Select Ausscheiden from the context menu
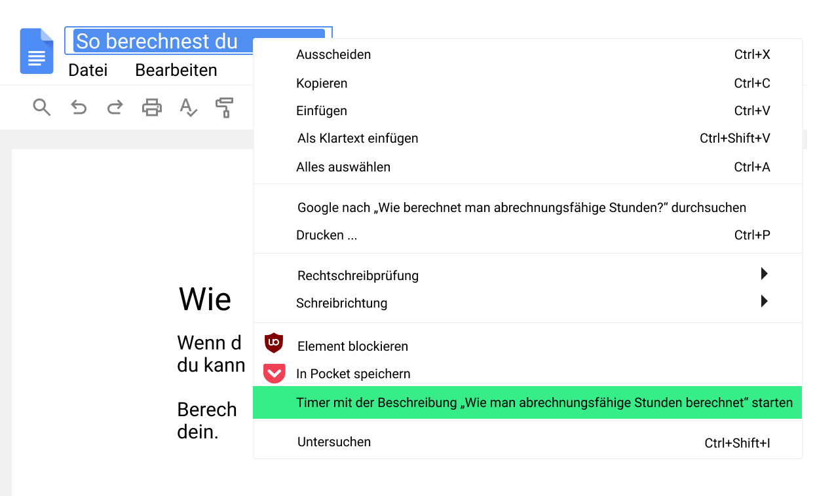815x496 pixels. [x=334, y=55]
